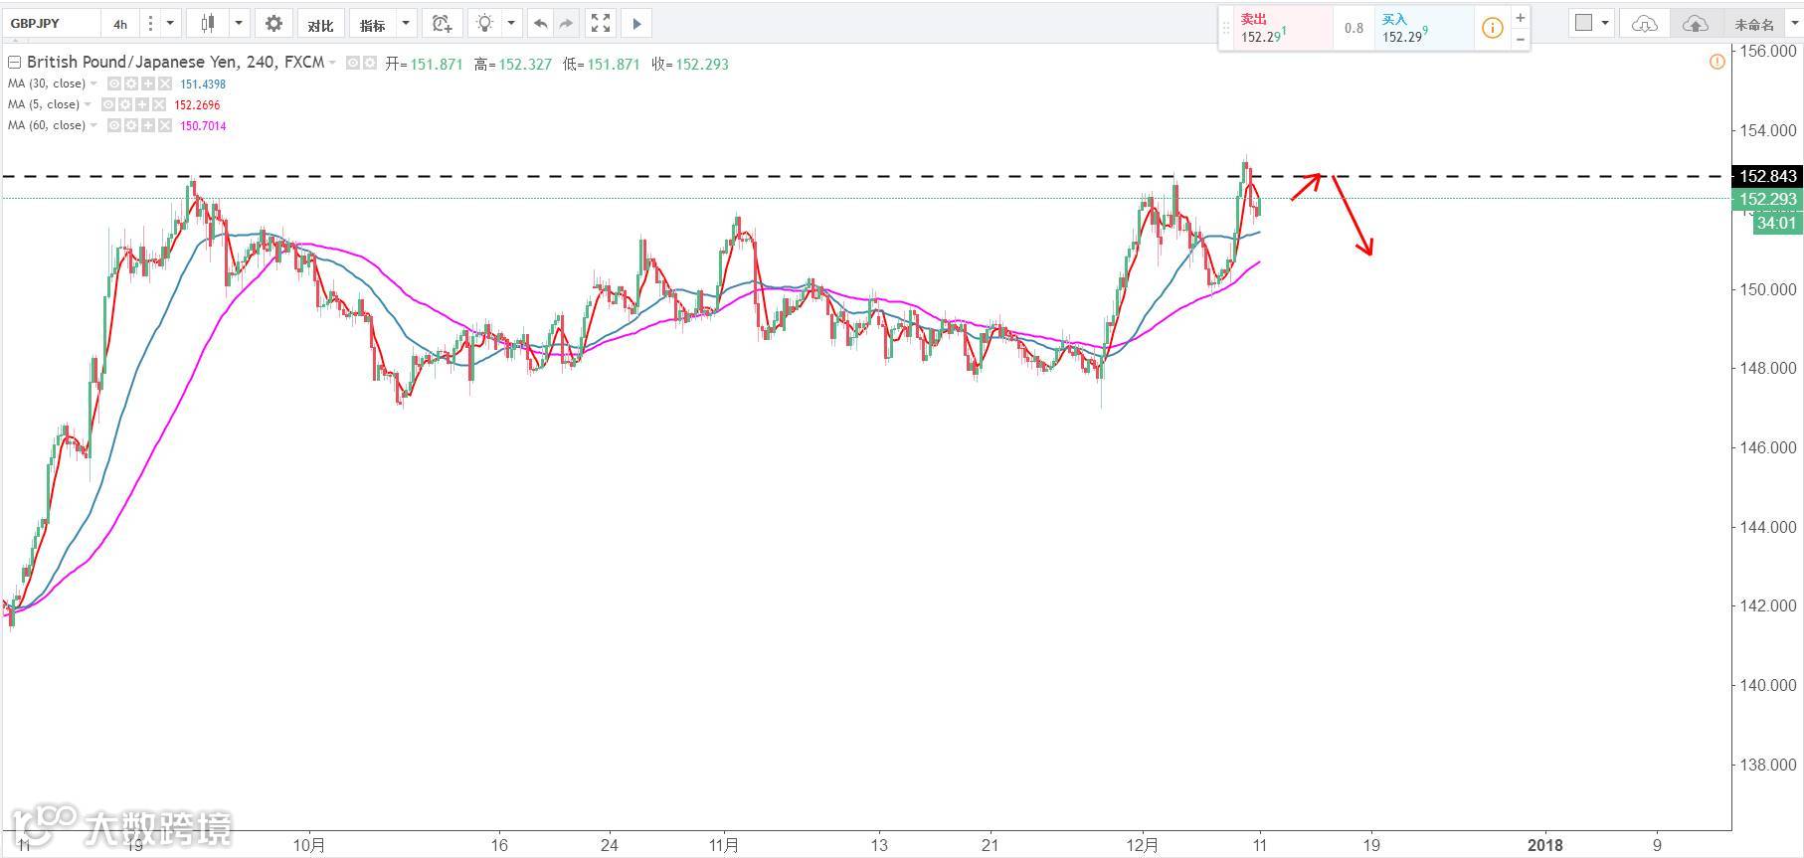Save the chart layout via cloud upload icon
The height and width of the screenshot is (858, 1804).
tap(1695, 23)
